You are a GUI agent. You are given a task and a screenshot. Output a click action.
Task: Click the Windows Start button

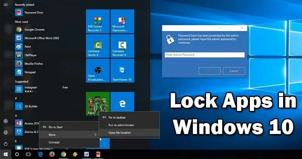[x=6, y=154]
